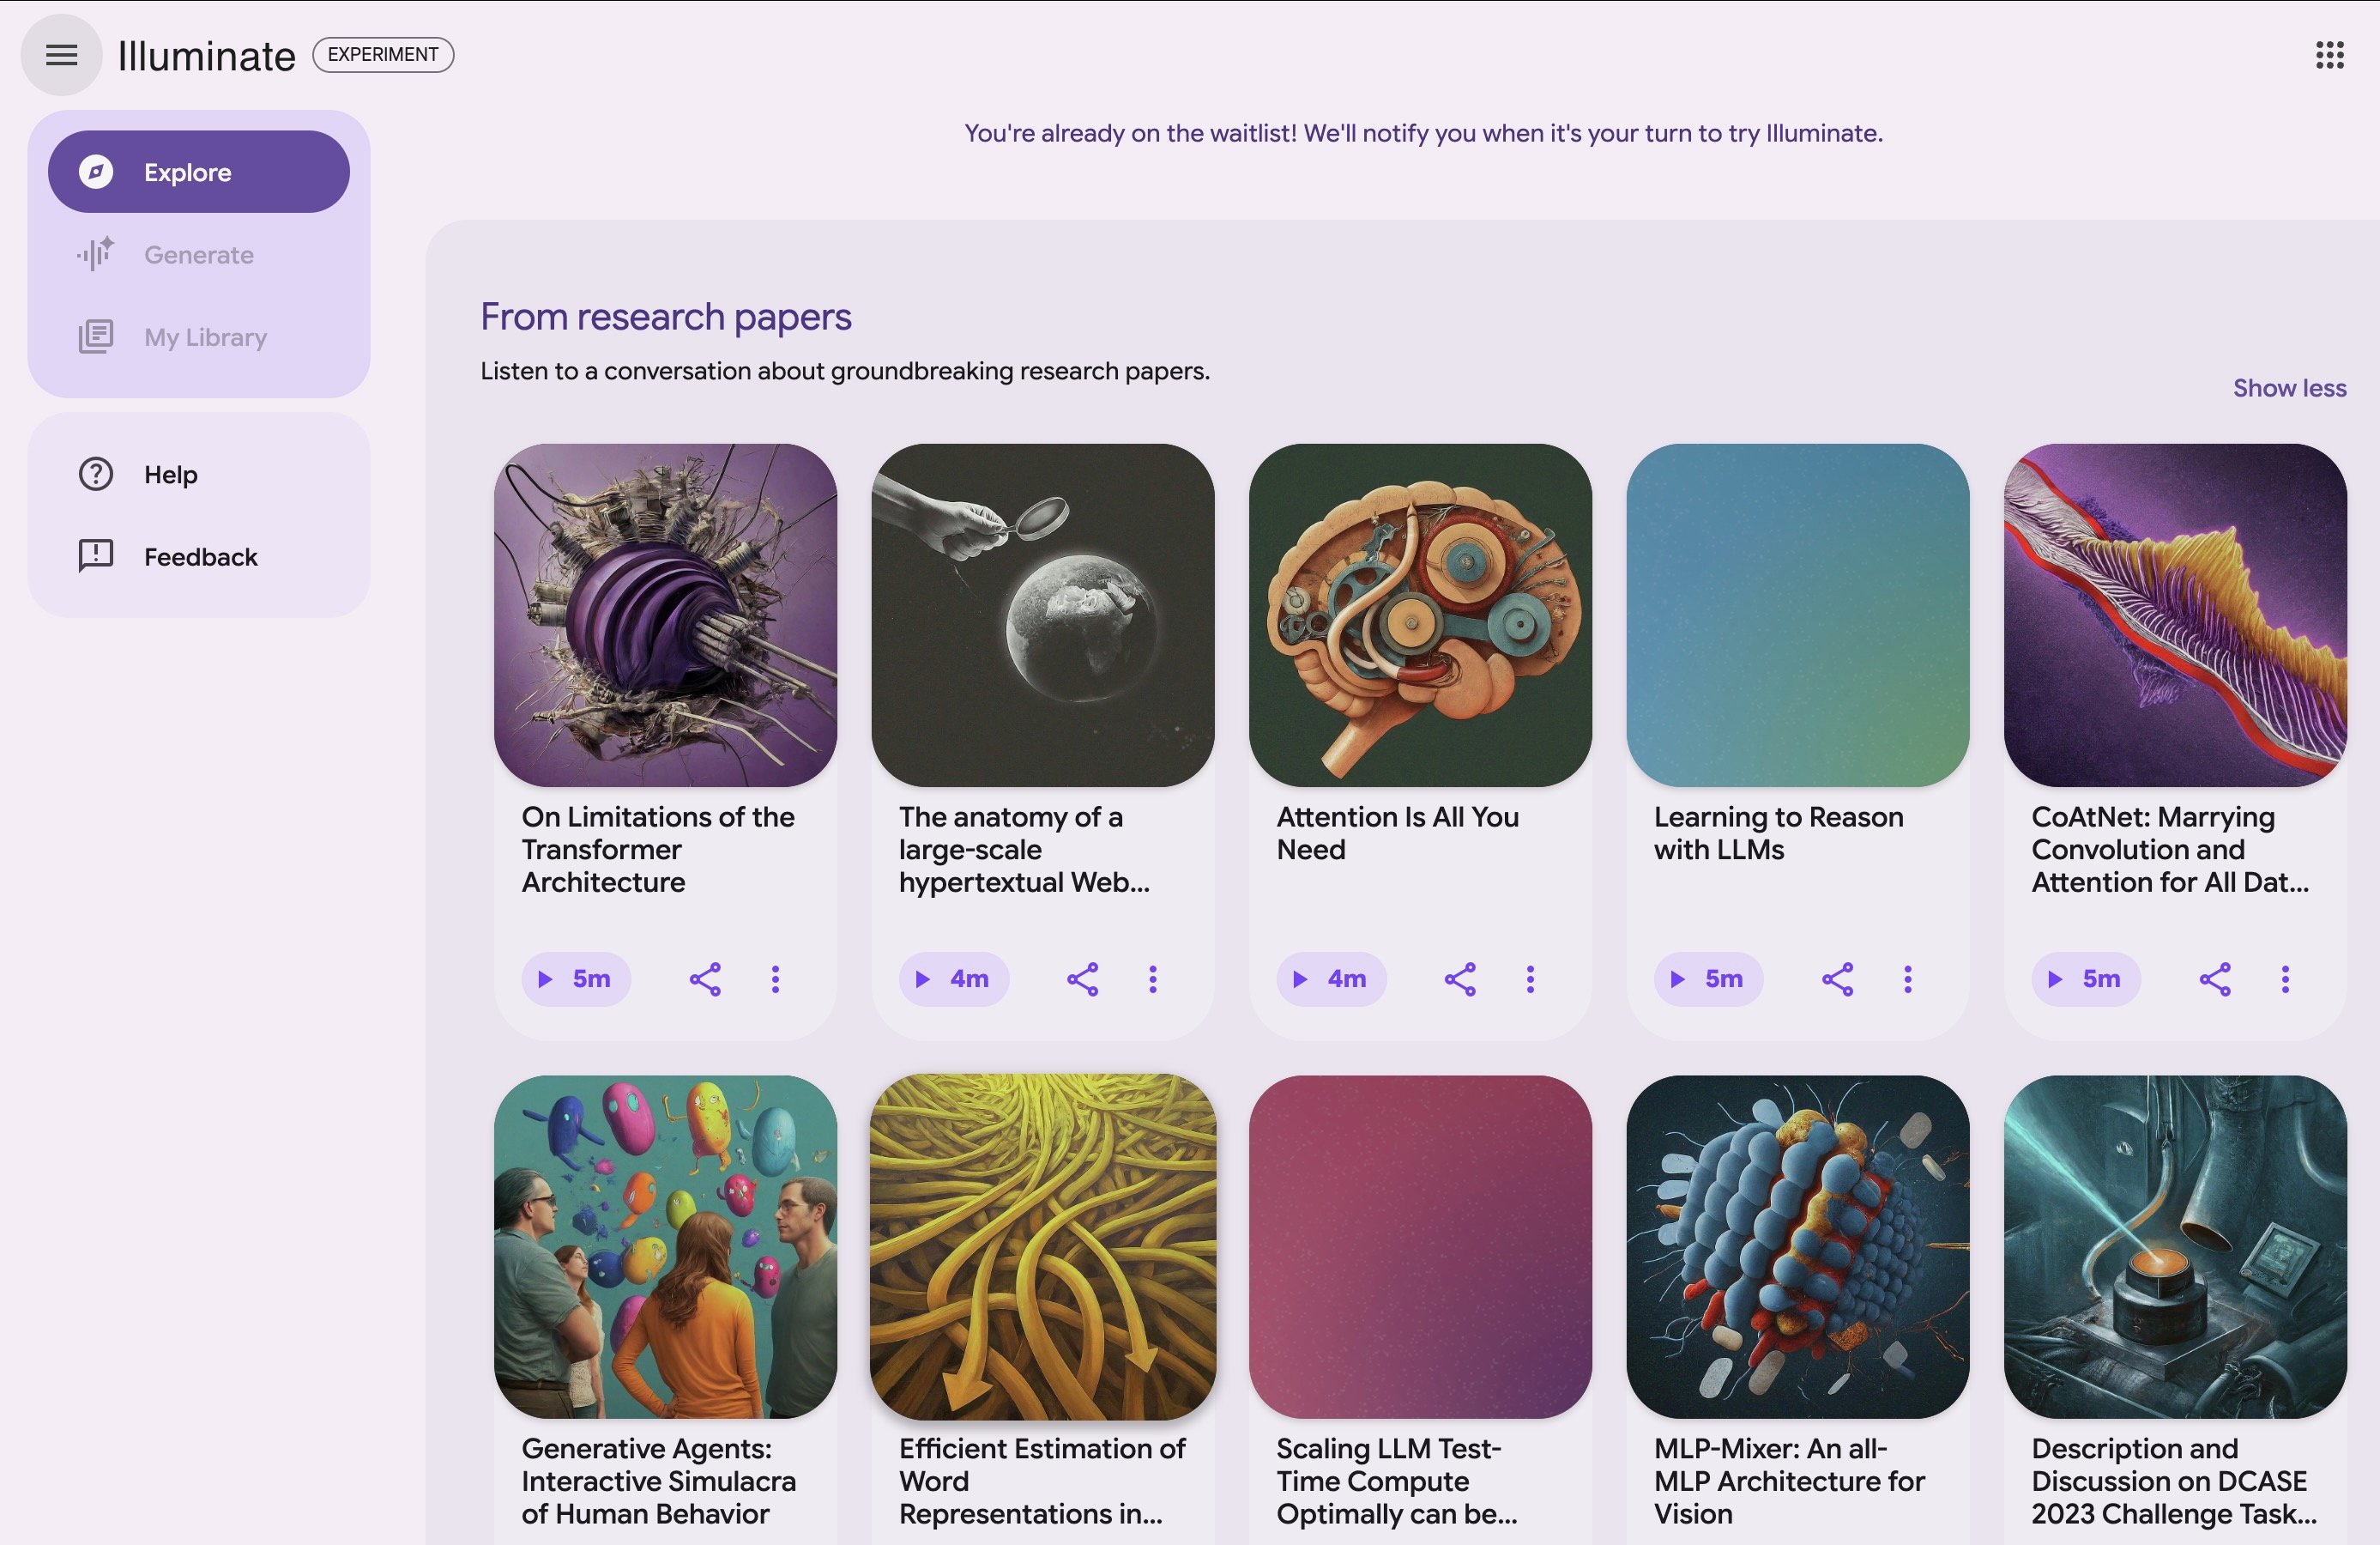2380x1545 pixels.
Task: Share the 'Attention Is All You Need' audio
Action: coord(1459,979)
